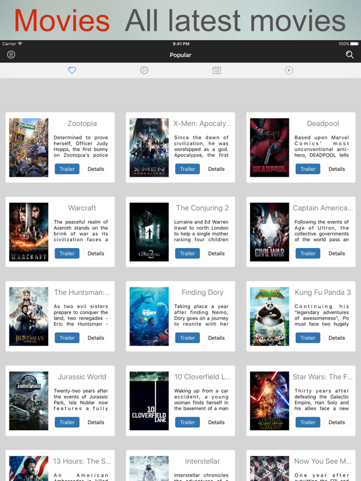Image resolution: width=361 pixels, height=481 pixels.
Task: Tap the Kung Fu Panda 3 poster
Action: [269, 316]
